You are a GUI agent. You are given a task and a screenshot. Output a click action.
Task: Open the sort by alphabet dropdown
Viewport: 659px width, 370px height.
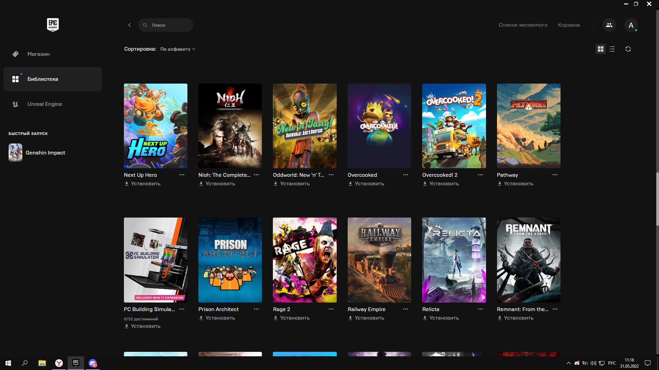178,49
